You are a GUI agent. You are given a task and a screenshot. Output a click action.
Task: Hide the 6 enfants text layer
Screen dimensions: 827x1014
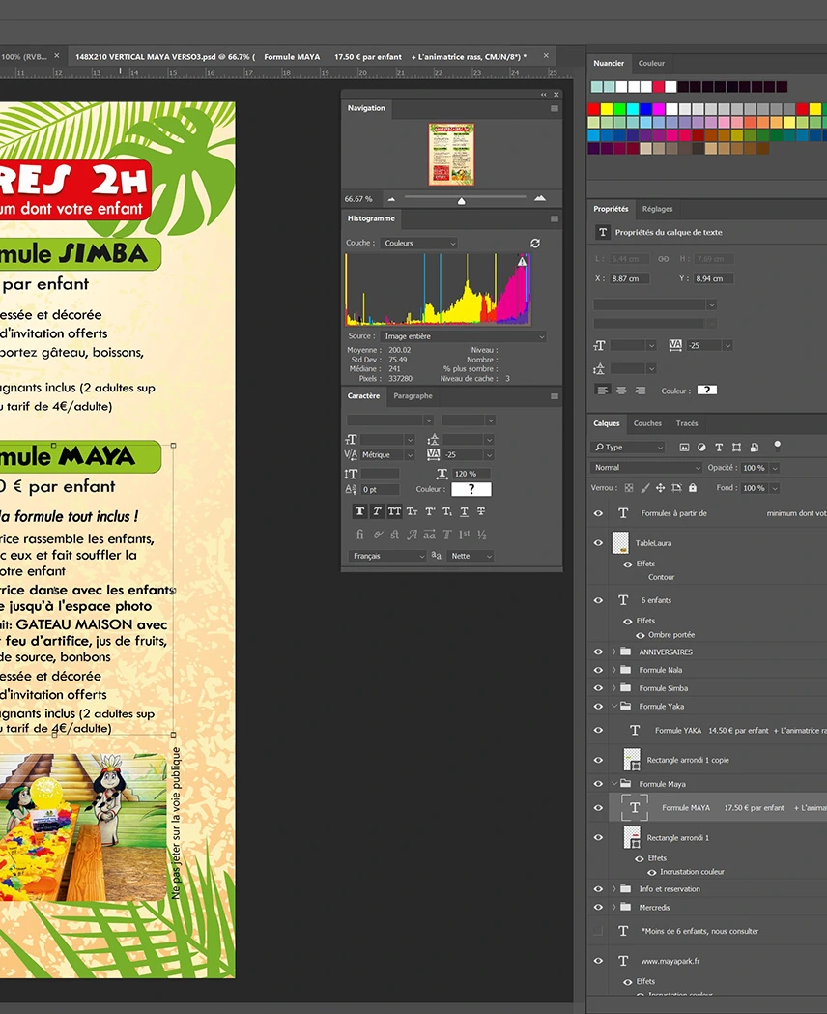598,600
